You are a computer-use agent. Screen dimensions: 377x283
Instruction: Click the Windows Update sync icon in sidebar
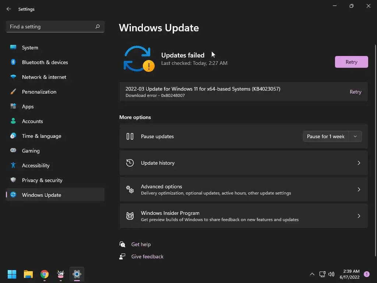13,195
